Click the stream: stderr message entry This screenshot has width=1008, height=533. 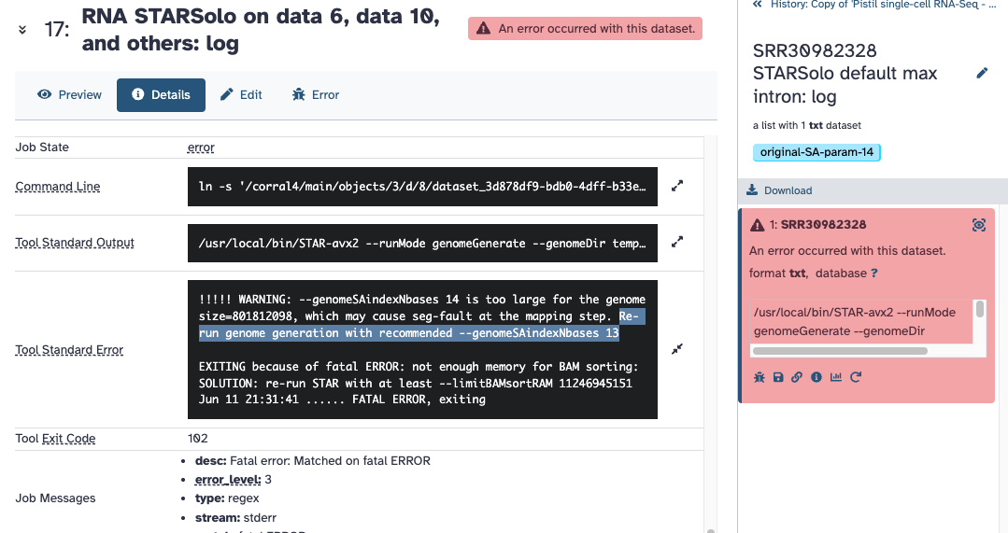236,517
